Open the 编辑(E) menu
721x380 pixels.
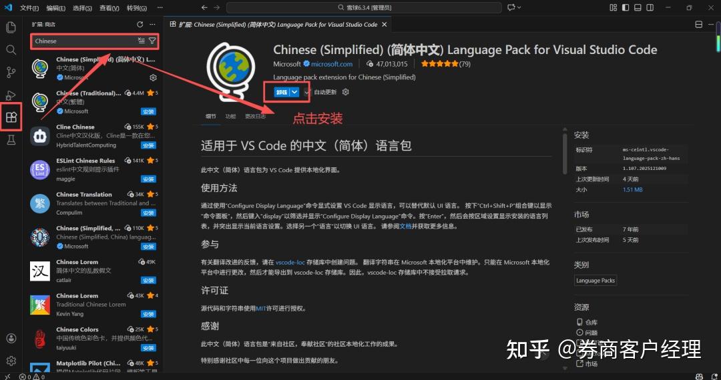[x=55, y=8]
